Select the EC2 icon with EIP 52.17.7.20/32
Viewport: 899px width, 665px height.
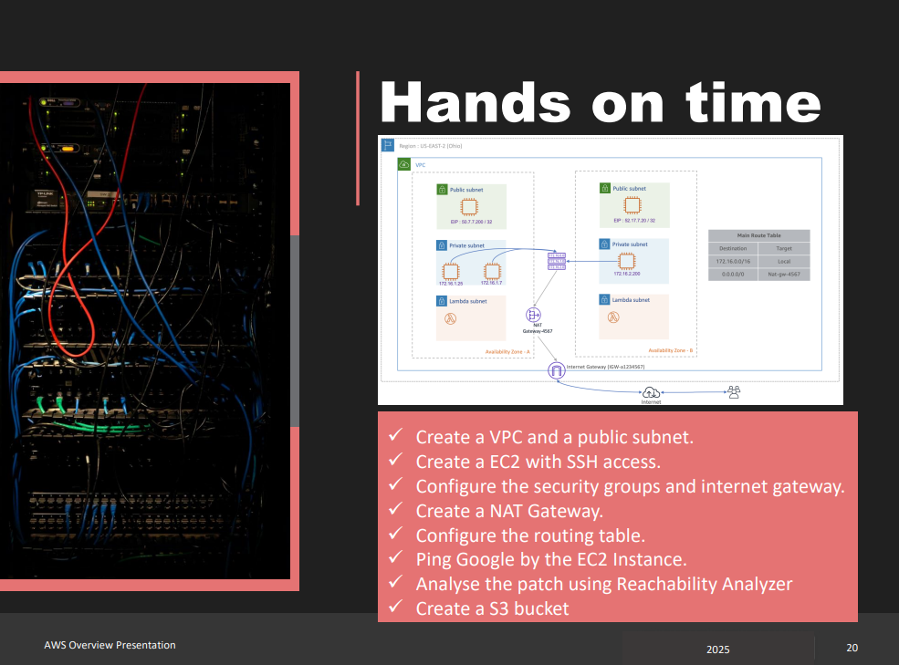tap(632, 205)
